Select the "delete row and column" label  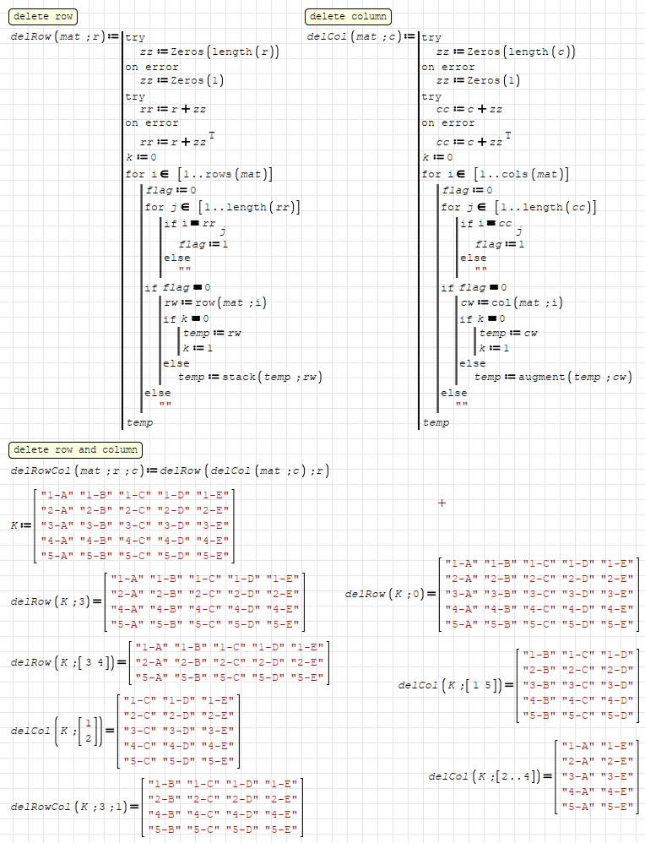tap(76, 450)
